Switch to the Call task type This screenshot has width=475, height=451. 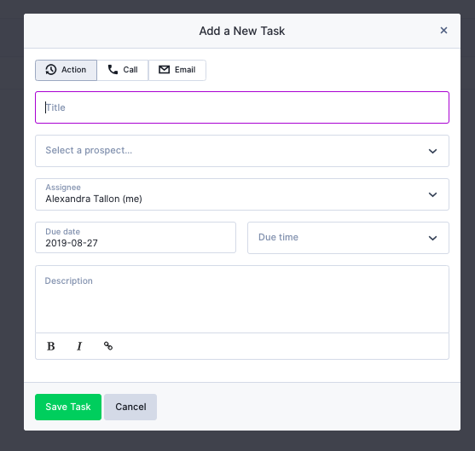pyautogui.click(x=123, y=70)
